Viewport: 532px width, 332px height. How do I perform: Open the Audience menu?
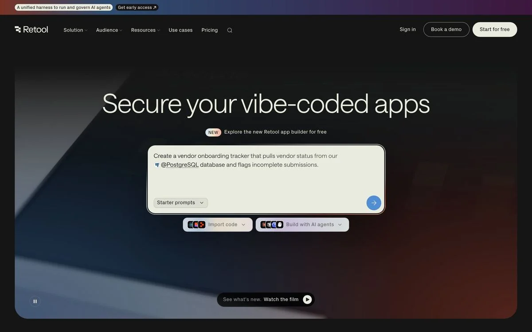coord(109,30)
